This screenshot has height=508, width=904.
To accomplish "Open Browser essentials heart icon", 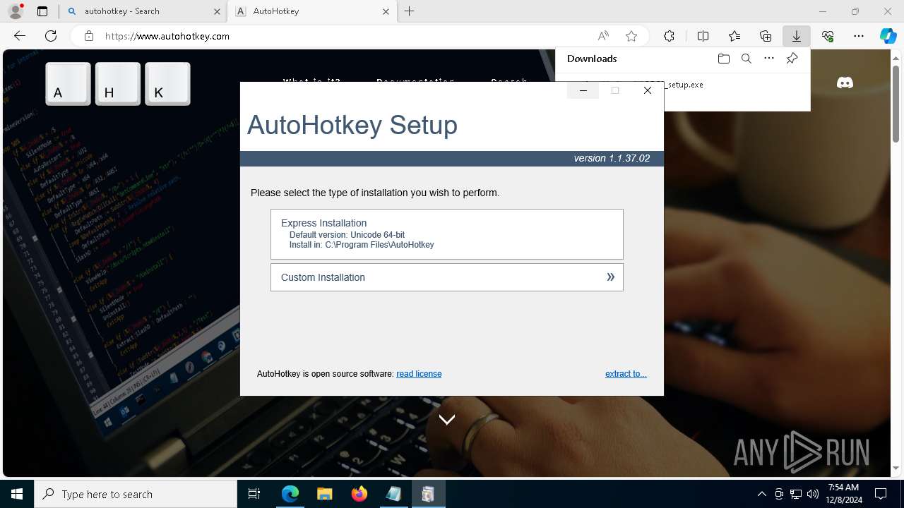I will [x=828, y=36].
